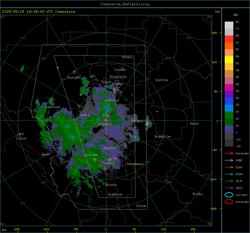Click the Blackfalds label
The height and width of the screenshot is (233, 250).
[x=118, y=77]
